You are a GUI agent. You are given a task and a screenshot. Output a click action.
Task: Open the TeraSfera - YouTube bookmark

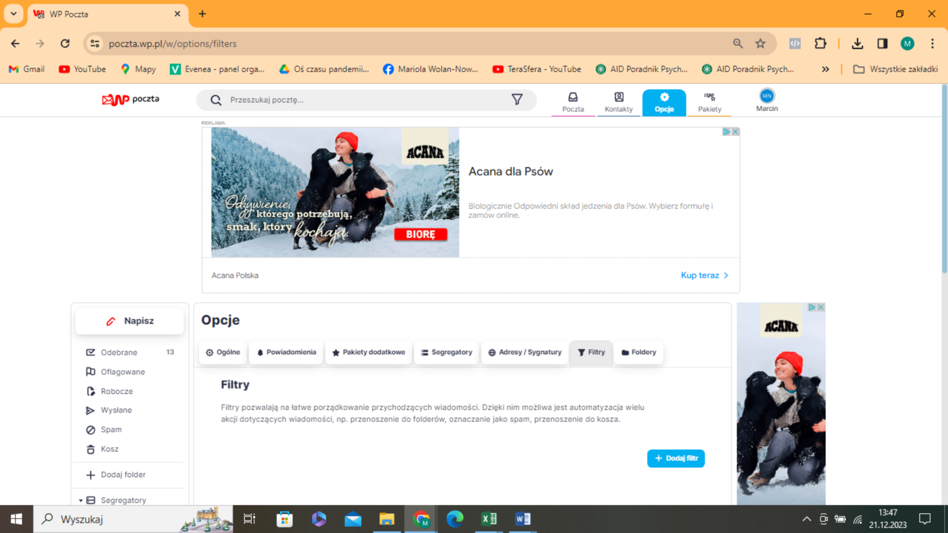pyautogui.click(x=537, y=69)
